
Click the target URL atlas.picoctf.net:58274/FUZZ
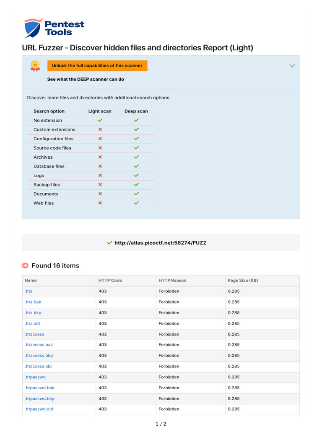pyautogui.click(x=161, y=243)
